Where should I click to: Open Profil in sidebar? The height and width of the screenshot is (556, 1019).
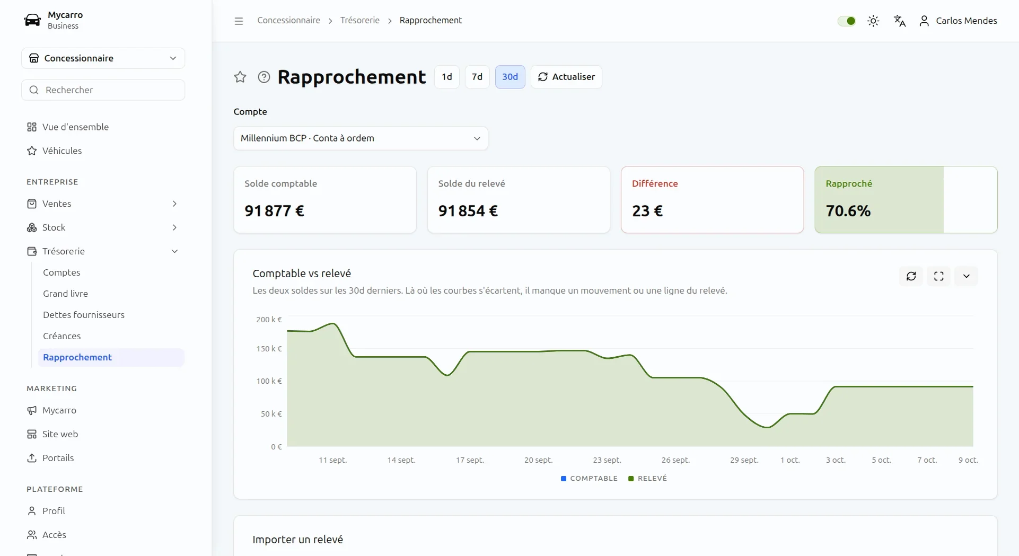[x=103, y=511]
